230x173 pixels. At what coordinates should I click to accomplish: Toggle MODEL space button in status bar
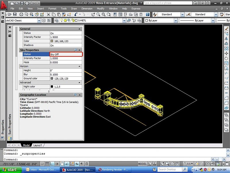pos(142,164)
